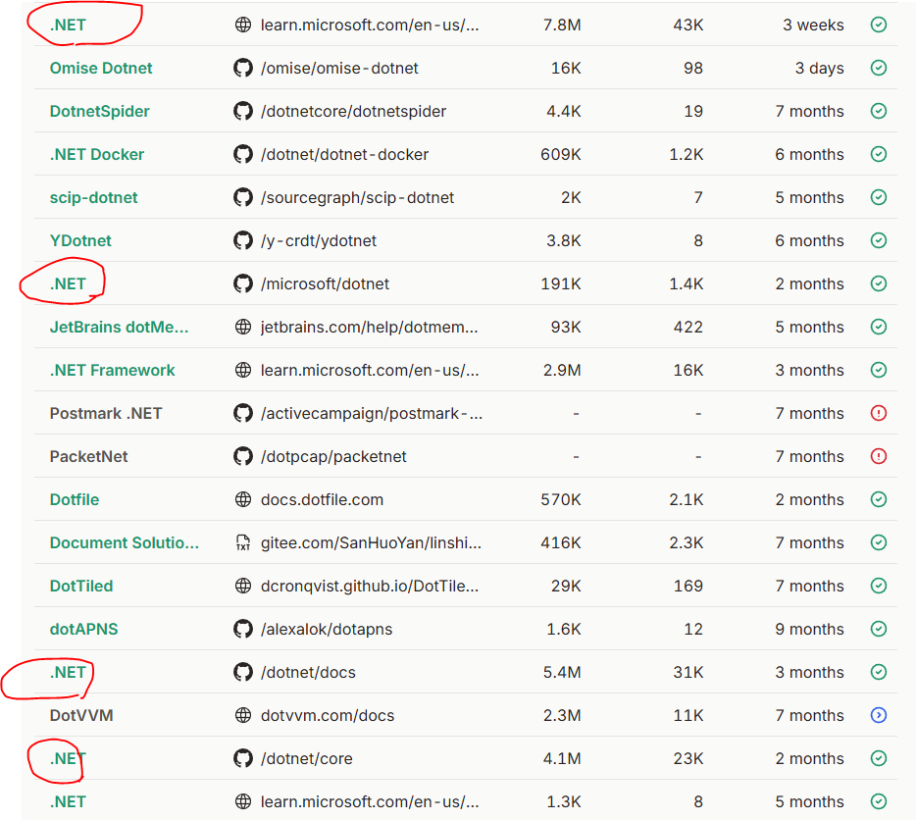Open the DotnetSpider library link
This screenshot has width=916, height=820.
pos(99,111)
